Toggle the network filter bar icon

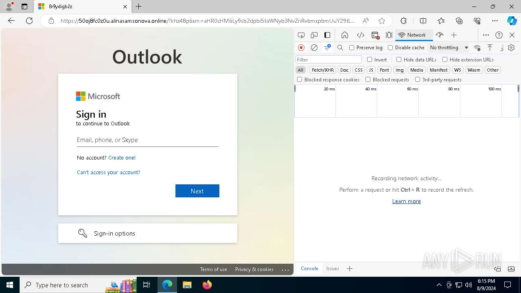(x=327, y=48)
